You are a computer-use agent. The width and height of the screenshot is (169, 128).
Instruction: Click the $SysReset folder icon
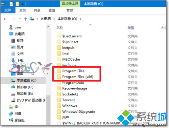pyautogui.click(x=59, y=42)
